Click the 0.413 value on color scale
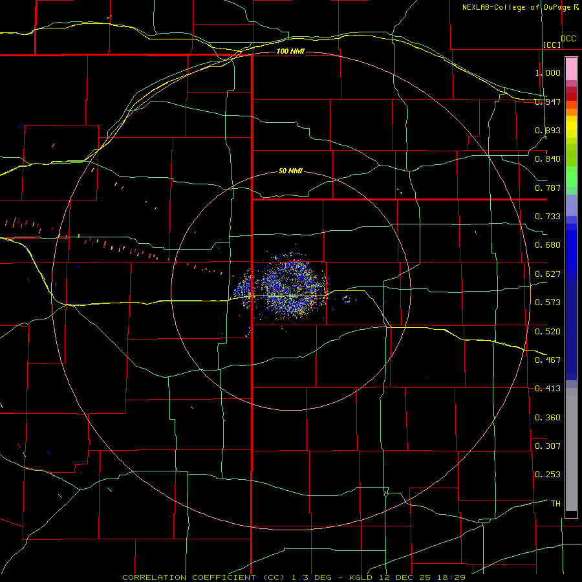 548,389
